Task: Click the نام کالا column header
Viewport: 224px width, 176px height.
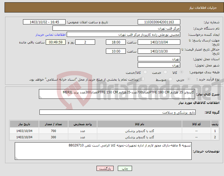Action: tap(139, 124)
